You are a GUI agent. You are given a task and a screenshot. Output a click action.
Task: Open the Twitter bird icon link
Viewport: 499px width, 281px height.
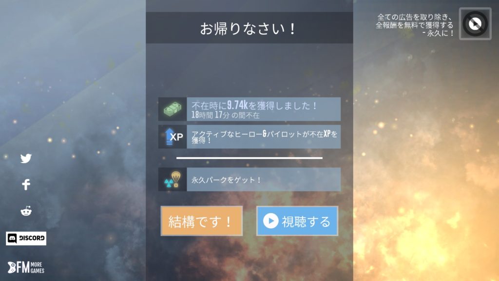pyautogui.click(x=26, y=159)
